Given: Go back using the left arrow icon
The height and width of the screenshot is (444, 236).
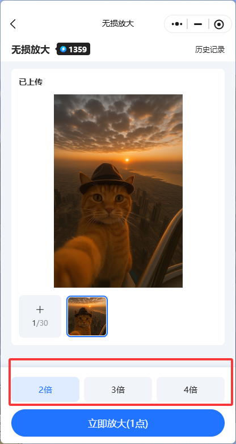Looking at the screenshot, I should pos(13,24).
